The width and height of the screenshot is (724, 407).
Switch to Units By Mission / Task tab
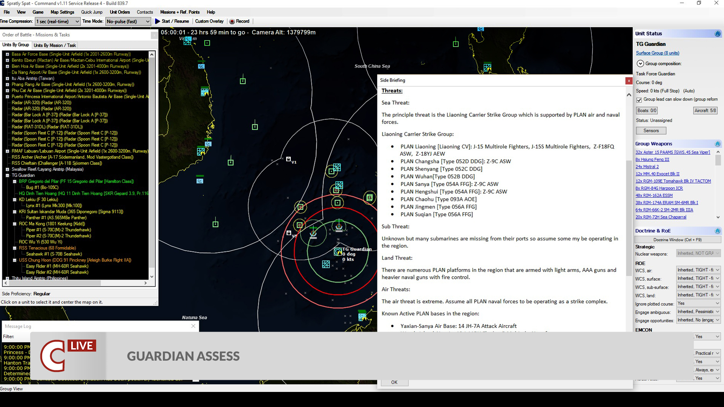tap(55, 45)
